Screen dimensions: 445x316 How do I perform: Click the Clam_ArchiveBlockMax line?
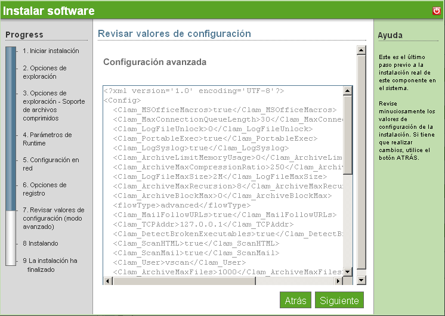tap(222, 196)
